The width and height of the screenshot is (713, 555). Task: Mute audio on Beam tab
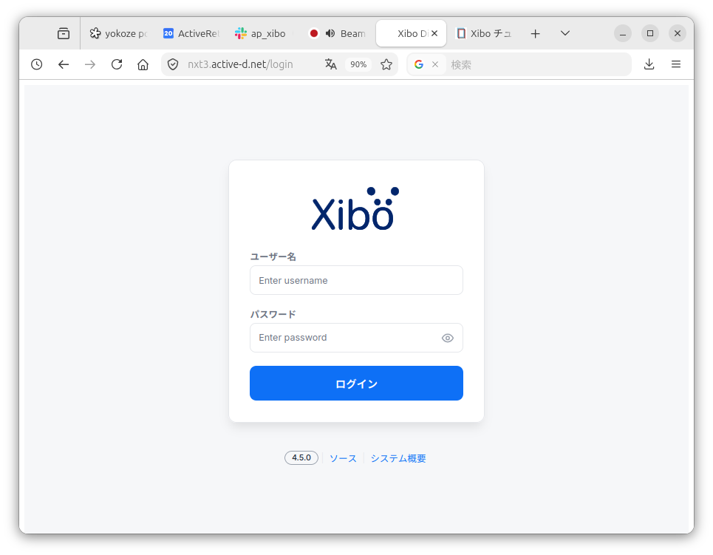pos(330,33)
